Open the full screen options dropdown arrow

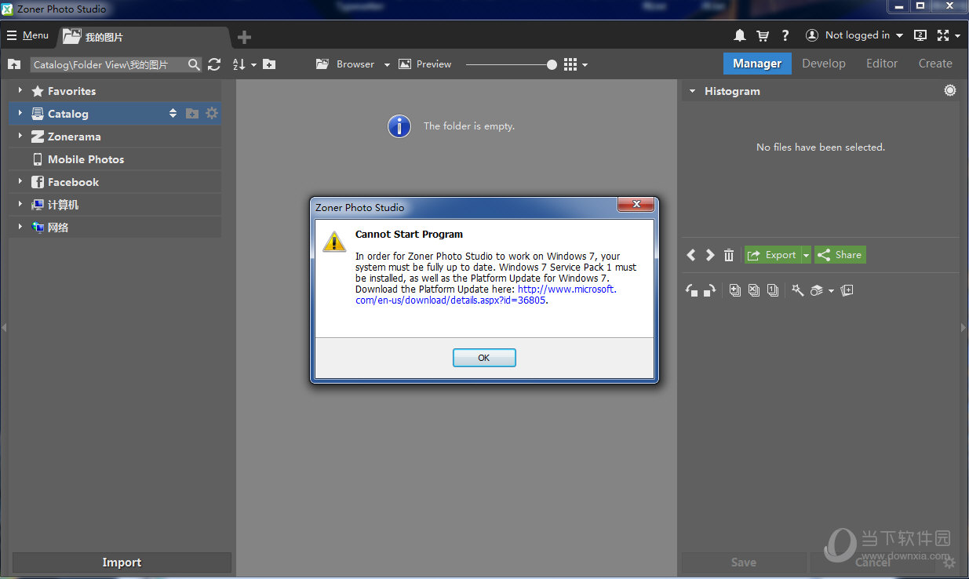pos(957,36)
